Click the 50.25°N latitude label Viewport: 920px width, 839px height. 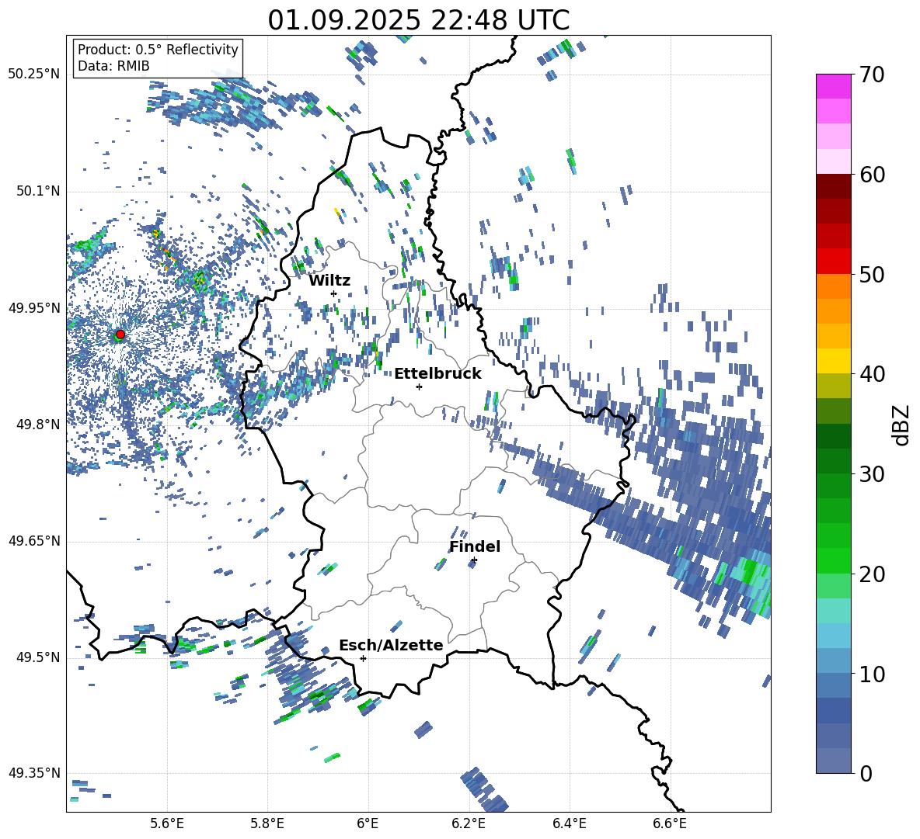pyautogui.click(x=34, y=75)
